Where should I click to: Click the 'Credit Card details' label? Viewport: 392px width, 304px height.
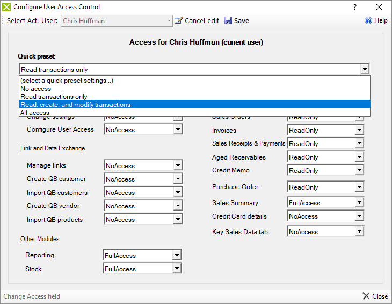pyautogui.click(x=239, y=216)
